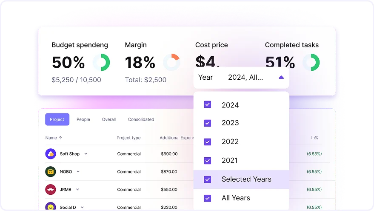Click the Project type column header
The width and height of the screenshot is (374, 211).
click(x=128, y=138)
